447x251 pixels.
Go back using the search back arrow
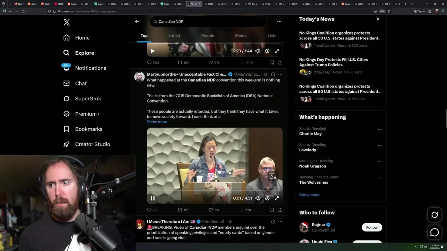click(137, 22)
